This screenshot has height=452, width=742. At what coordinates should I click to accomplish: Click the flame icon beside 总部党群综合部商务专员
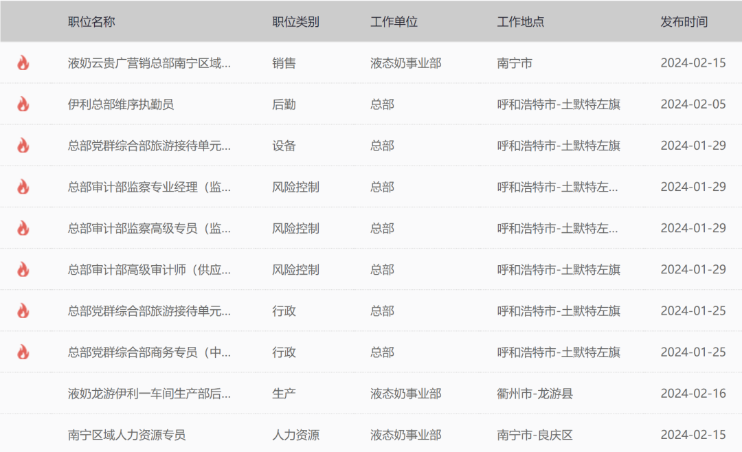[x=23, y=352]
